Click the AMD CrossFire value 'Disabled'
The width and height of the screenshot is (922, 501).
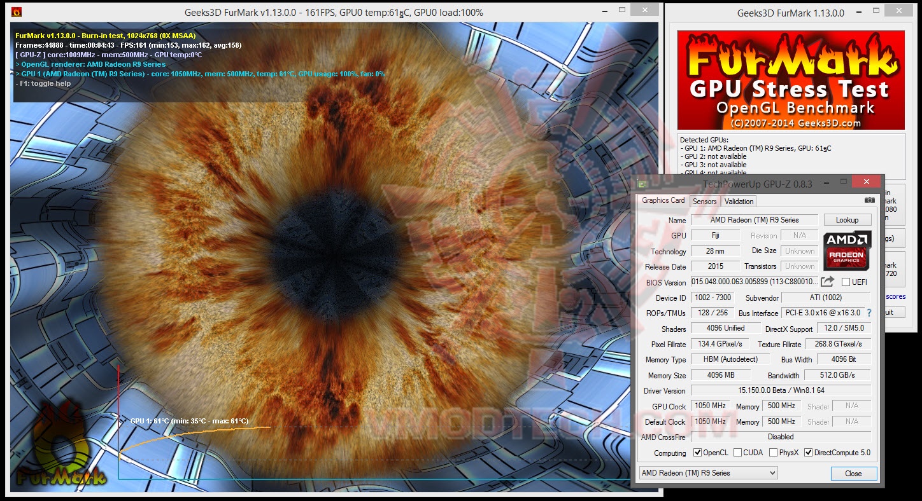coord(781,437)
